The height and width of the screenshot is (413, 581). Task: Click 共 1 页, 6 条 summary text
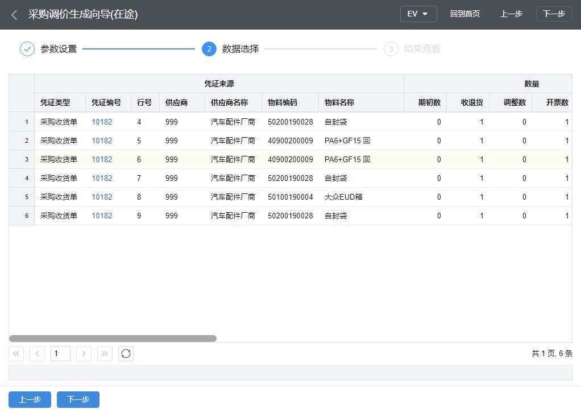point(552,354)
